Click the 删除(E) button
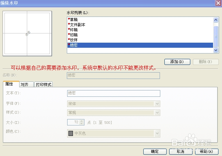222x156 pixels. coord(206,62)
